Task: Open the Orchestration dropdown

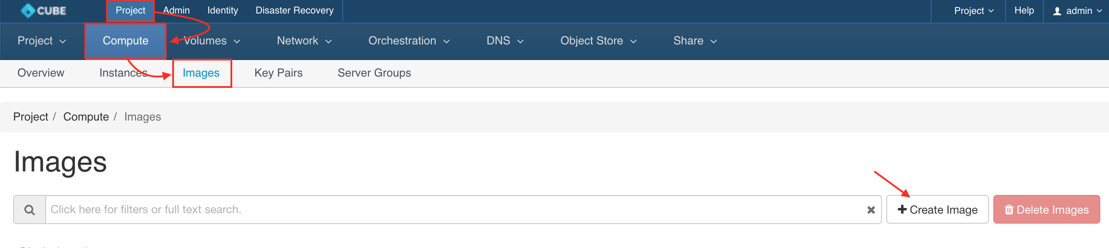Action: 409,41
